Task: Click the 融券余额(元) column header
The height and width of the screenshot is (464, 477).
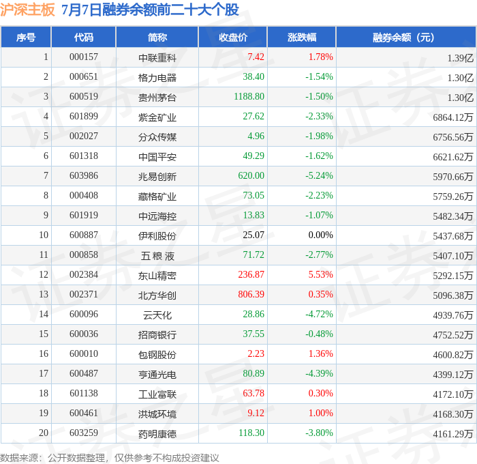Action: 406,37
